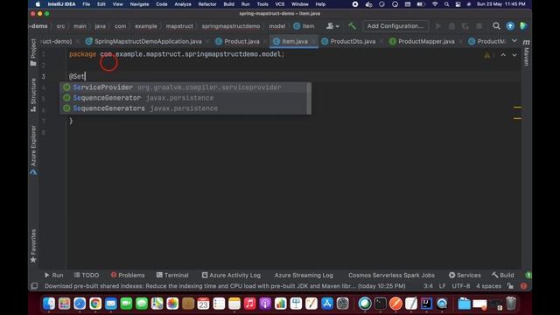Click the Run green play icon
The height and width of the screenshot is (315, 560).
pyautogui.click(x=438, y=26)
